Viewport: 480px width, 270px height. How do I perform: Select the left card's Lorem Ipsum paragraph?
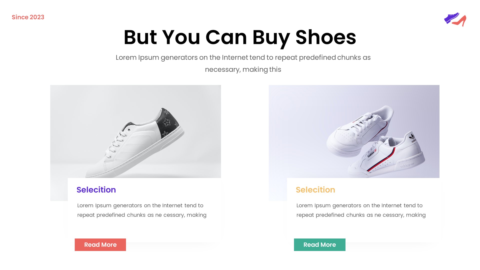tap(142, 210)
